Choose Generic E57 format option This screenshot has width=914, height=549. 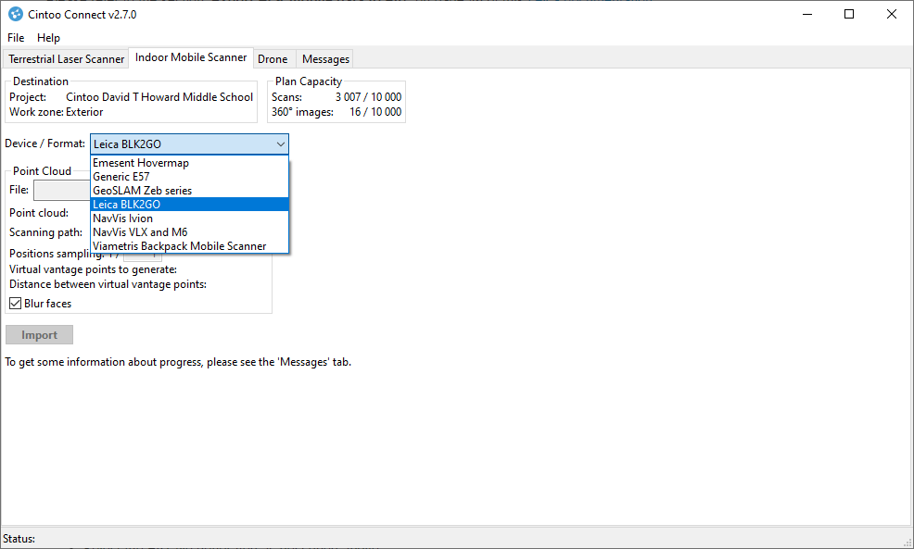(x=189, y=177)
